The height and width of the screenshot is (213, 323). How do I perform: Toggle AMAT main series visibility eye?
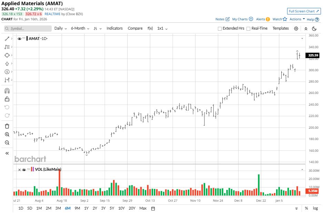pyautogui.click(x=19, y=39)
